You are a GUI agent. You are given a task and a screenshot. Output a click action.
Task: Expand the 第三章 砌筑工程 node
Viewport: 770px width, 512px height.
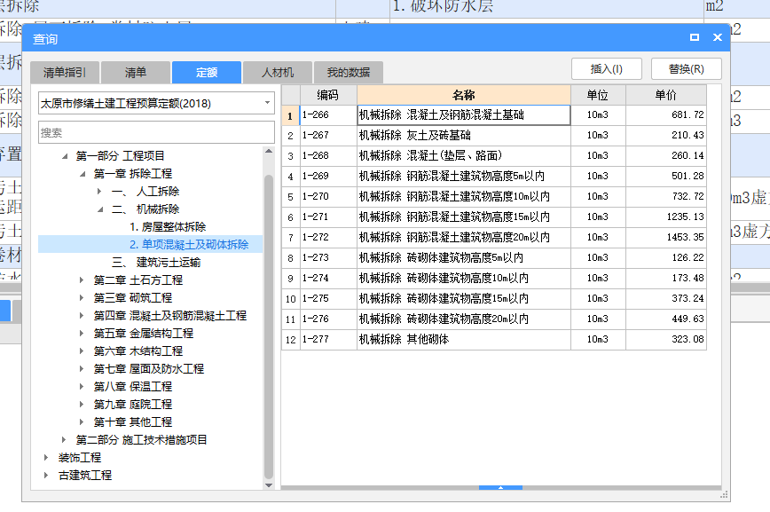point(82,298)
